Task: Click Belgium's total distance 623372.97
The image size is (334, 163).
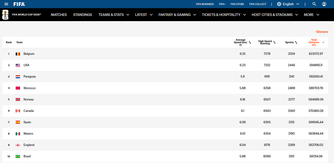Action: [316, 54]
